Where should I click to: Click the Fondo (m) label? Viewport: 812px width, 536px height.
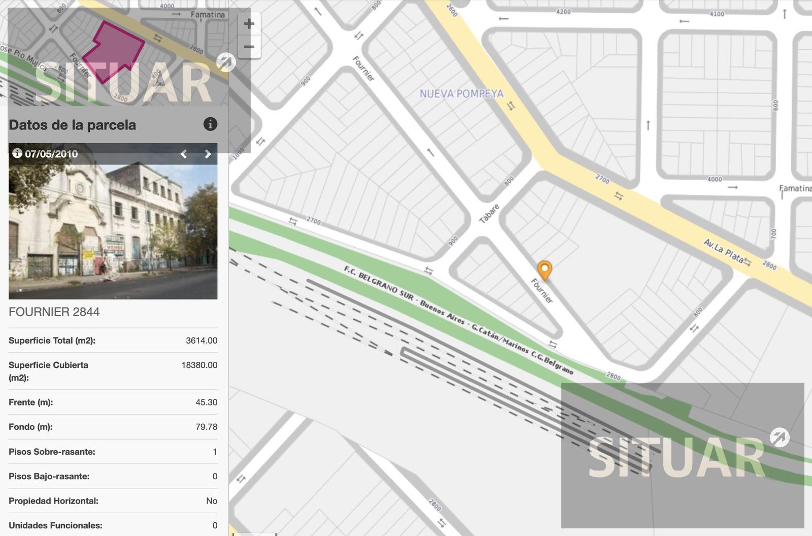[x=31, y=427]
